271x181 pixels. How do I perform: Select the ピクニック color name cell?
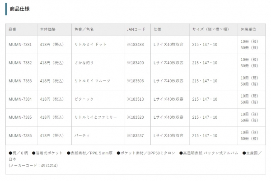[84, 99]
